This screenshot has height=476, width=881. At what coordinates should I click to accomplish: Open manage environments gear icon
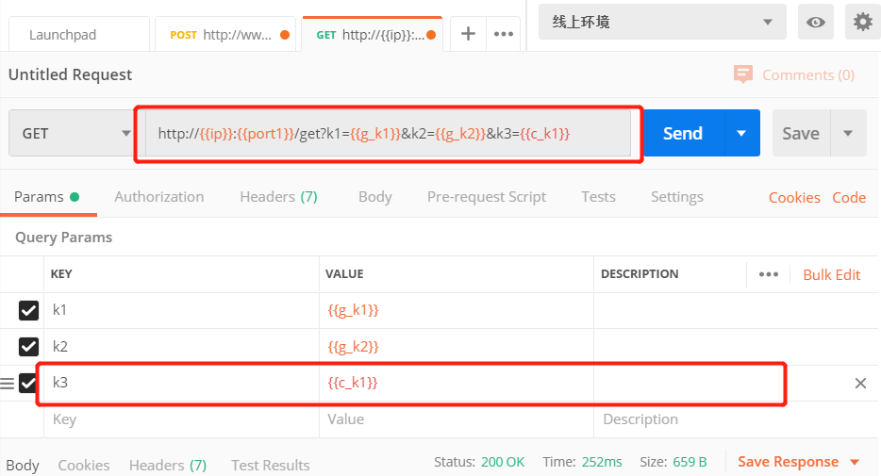click(862, 22)
